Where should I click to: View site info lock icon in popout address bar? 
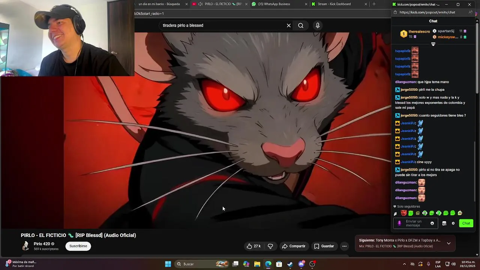coord(395,12)
